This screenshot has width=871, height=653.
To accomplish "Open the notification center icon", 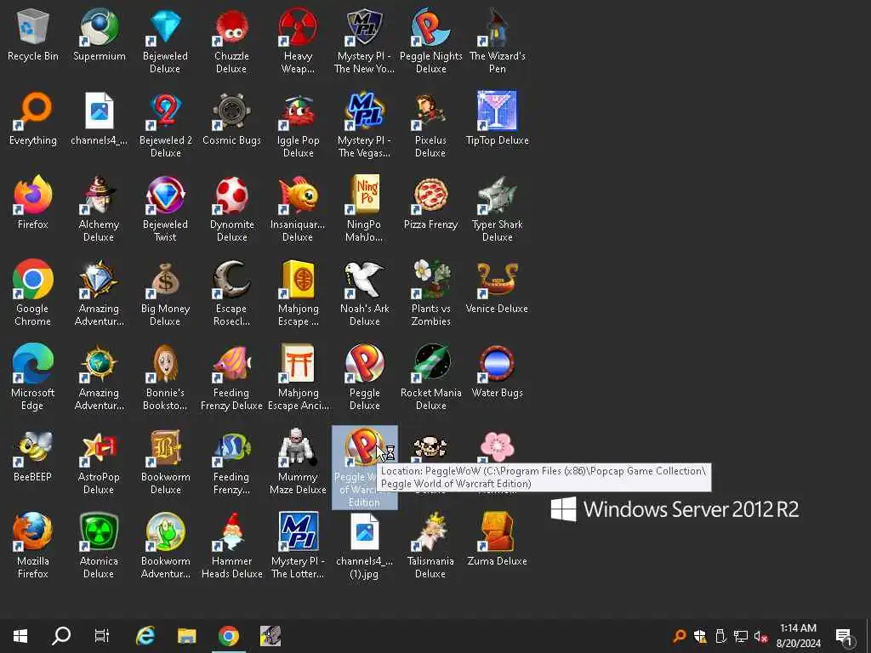I will (845, 636).
